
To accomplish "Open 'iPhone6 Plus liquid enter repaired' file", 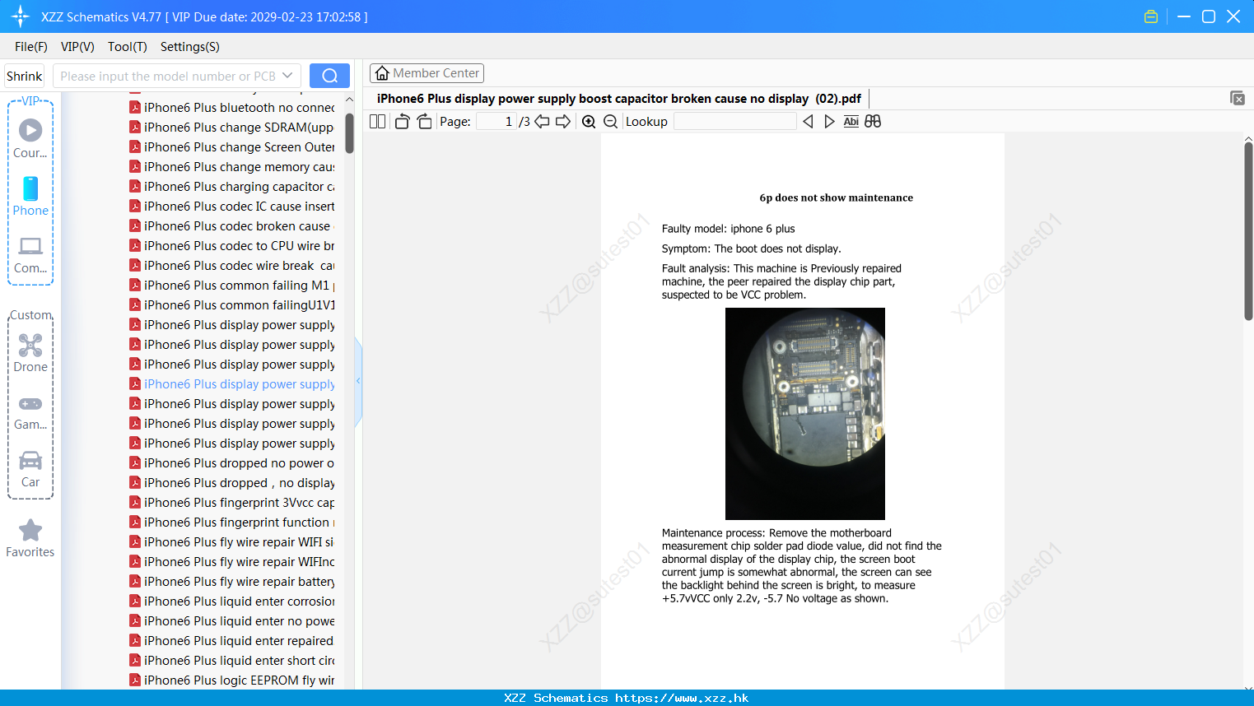I will pyautogui.click(x=232, y=641).
